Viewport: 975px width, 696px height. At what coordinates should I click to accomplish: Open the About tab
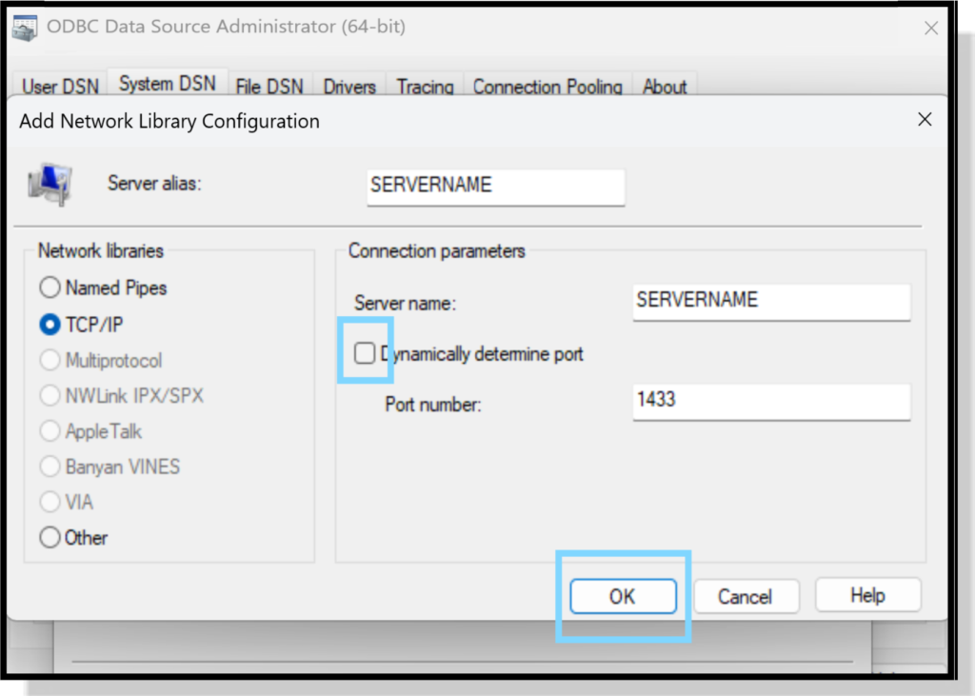click(665, 87)
